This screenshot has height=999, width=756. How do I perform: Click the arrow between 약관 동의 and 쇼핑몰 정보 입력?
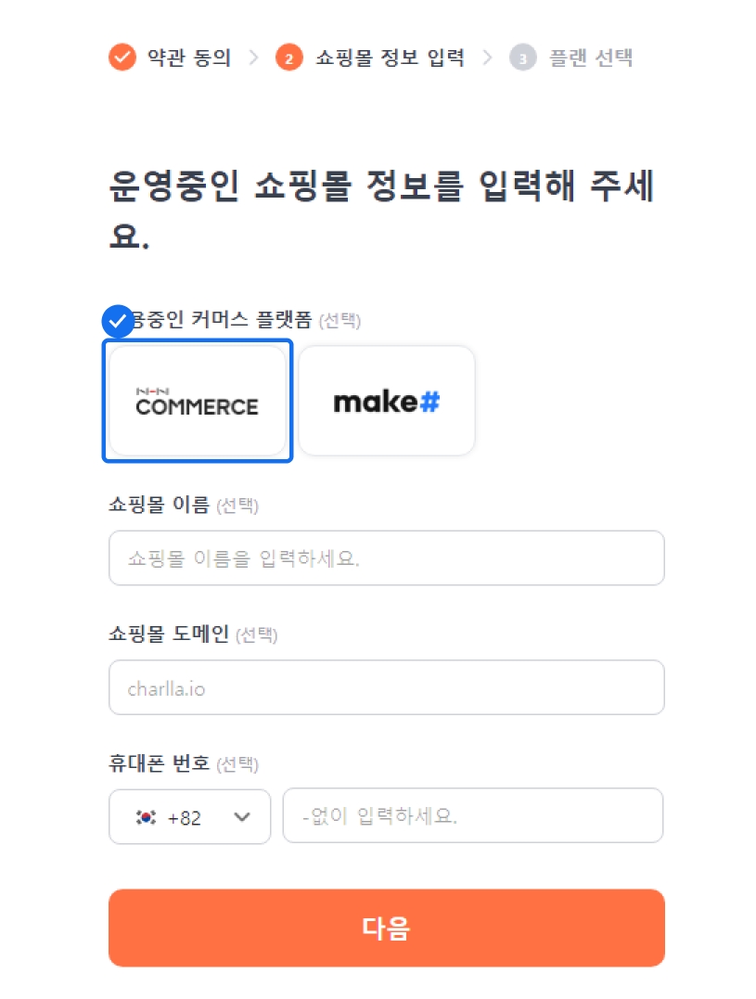[253, 58]
